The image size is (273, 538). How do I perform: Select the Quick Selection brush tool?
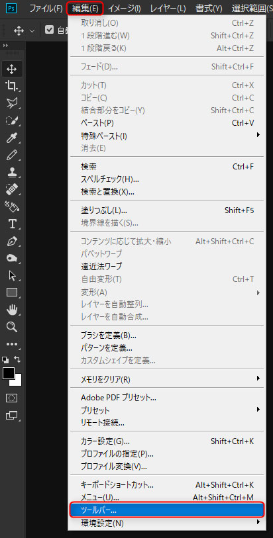pyautogui.click(x=12, y=120)
